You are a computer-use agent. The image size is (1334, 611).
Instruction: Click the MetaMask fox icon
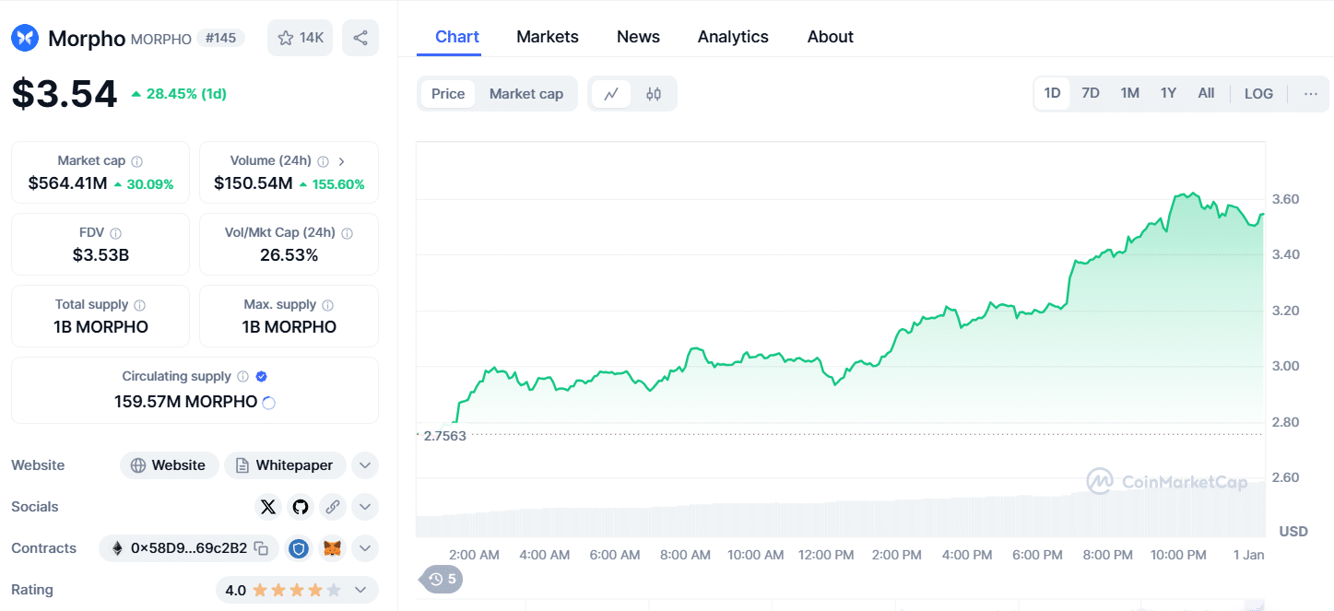coord(332,548)
